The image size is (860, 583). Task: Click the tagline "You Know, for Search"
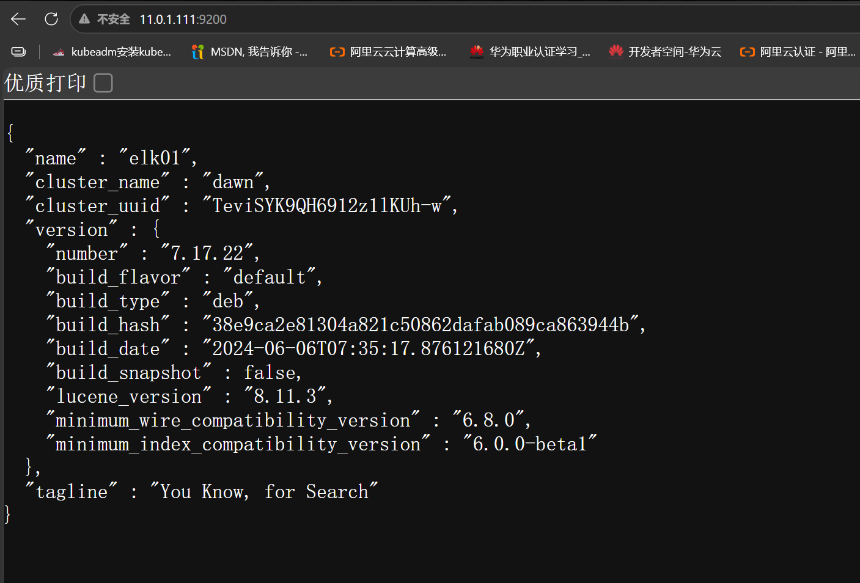point(264,492)
